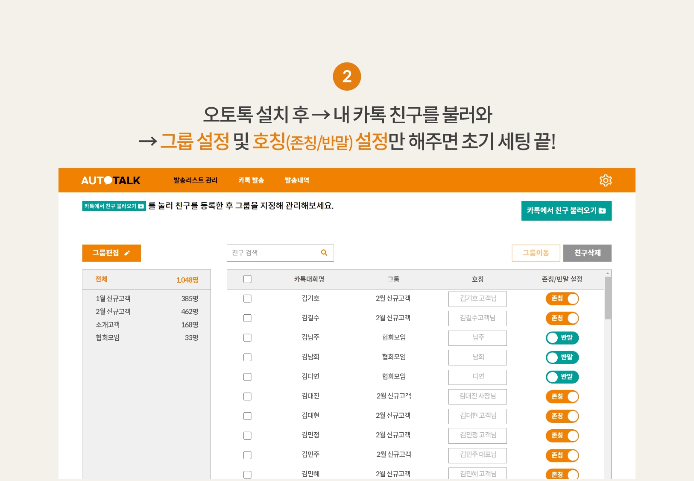Click the search magnifier icon
This screenshot has width=694, height=481.
pyautogui.click(x=324, y=253)
